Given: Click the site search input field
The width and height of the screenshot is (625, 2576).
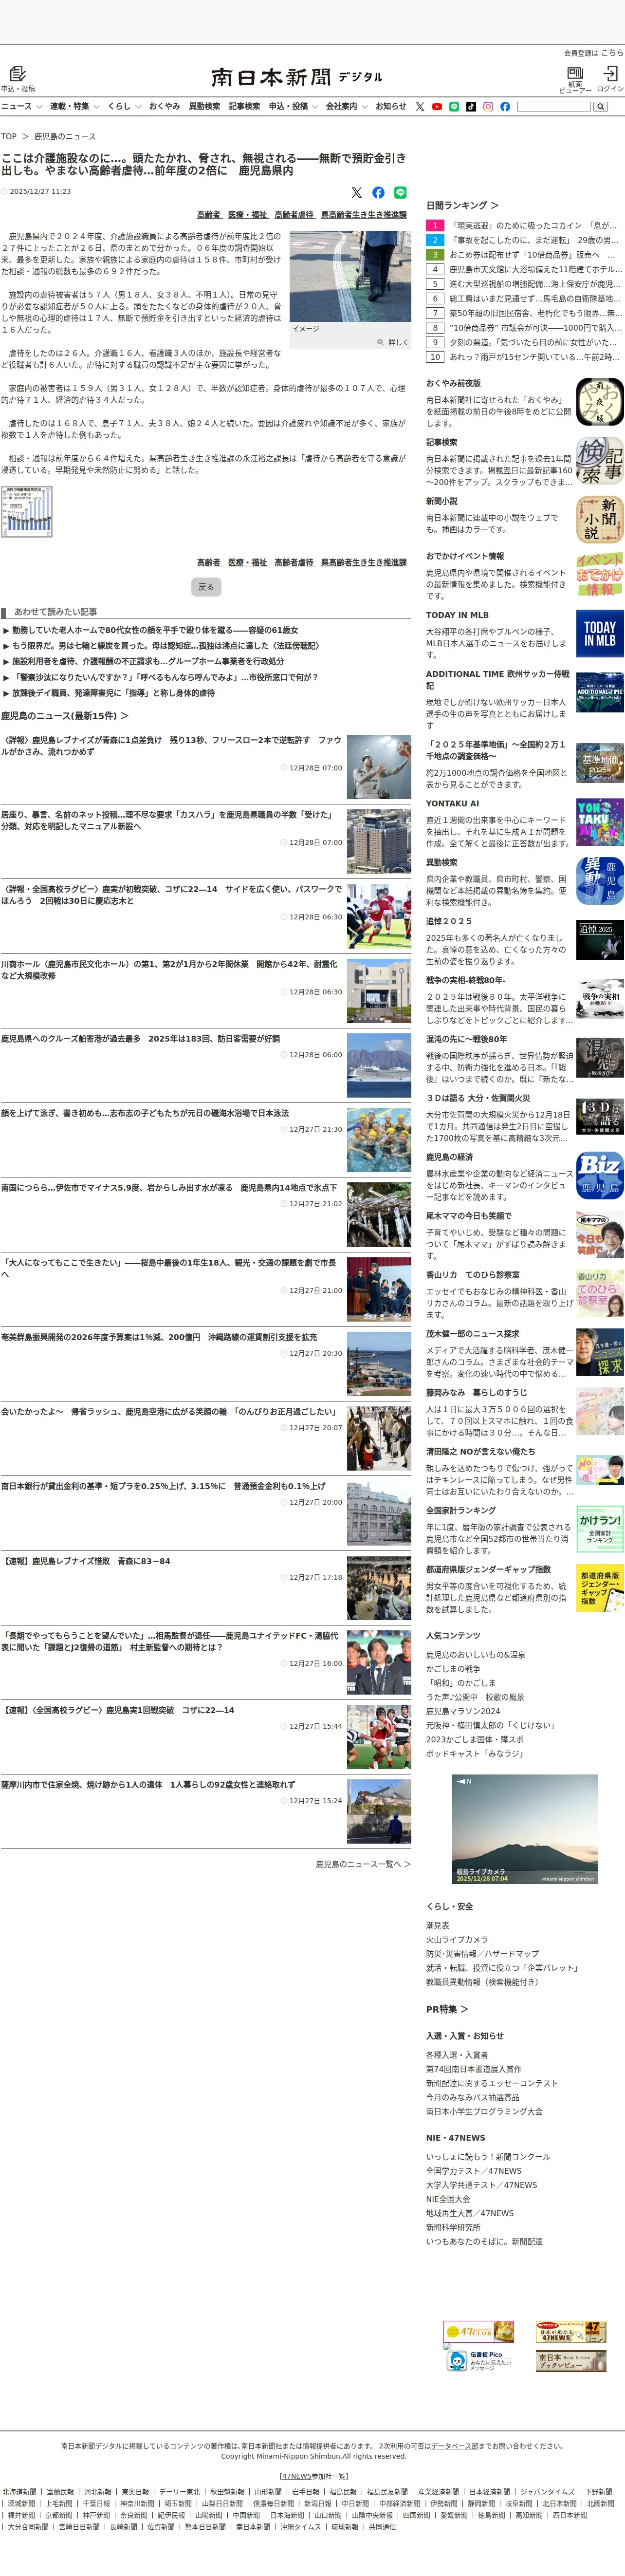Looking at the screenshot, I should (554, 106).
